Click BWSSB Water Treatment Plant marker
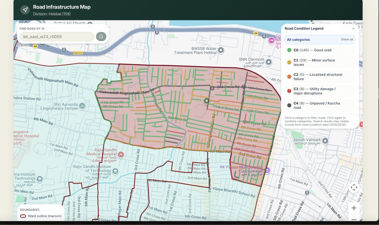Image resolution: width=379 pixels, height=225 pixels. [x=221, y=50]
